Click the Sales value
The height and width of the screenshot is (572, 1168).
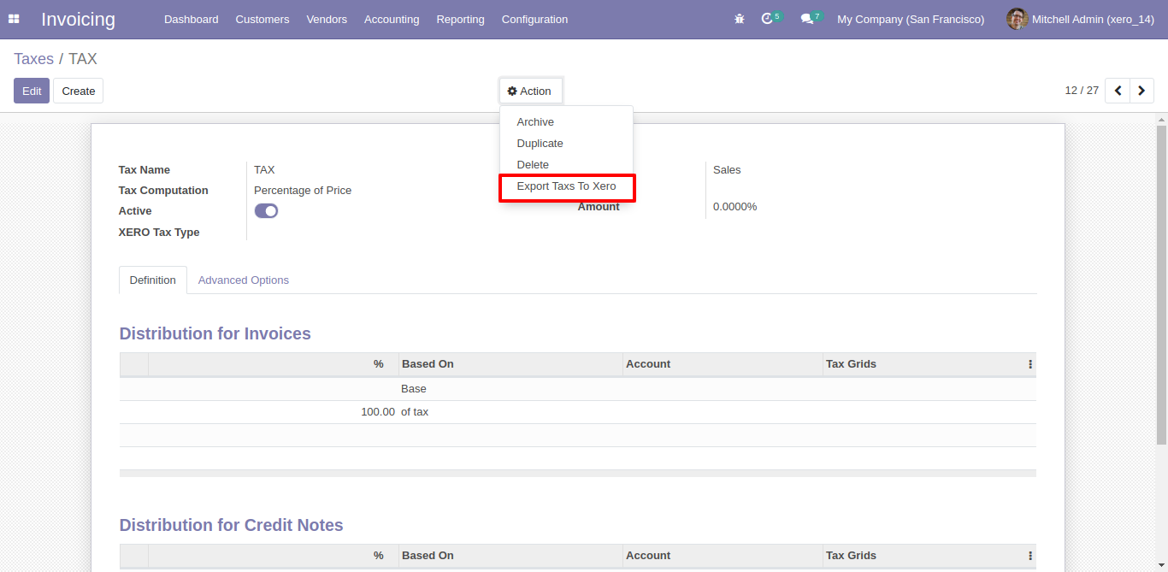click(x=727, y=170)
